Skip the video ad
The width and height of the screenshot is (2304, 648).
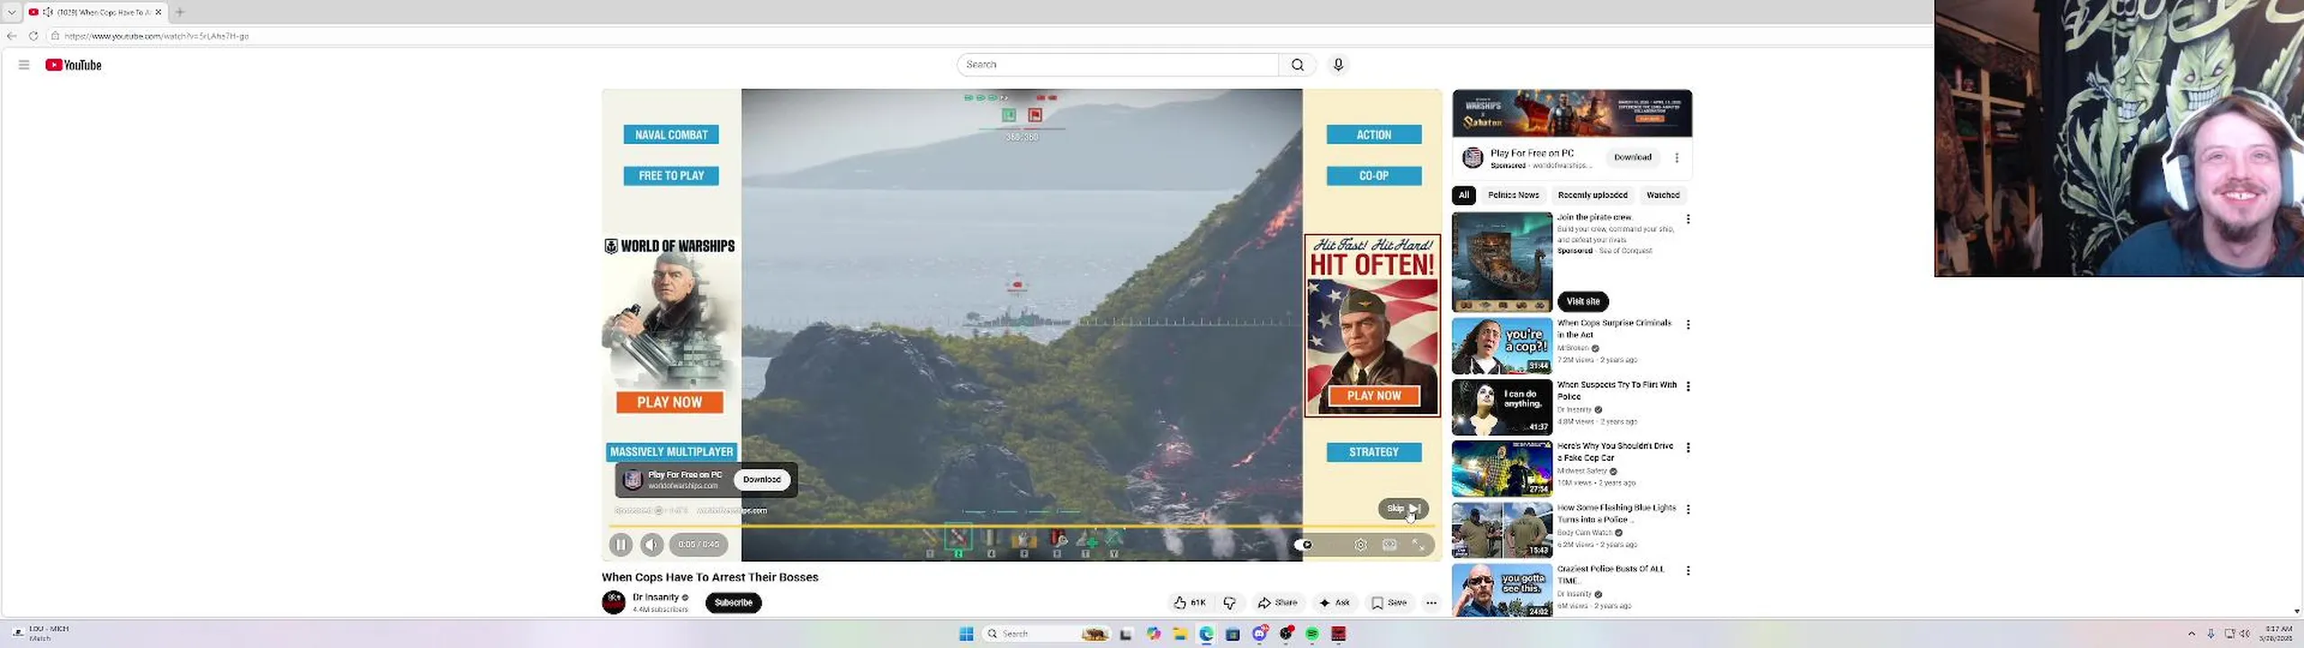pos(1403,508)
